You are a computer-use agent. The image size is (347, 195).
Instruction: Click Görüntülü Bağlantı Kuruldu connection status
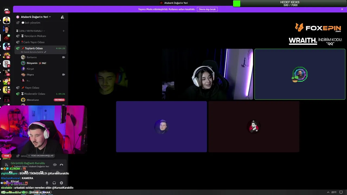[x=28, y=163]
